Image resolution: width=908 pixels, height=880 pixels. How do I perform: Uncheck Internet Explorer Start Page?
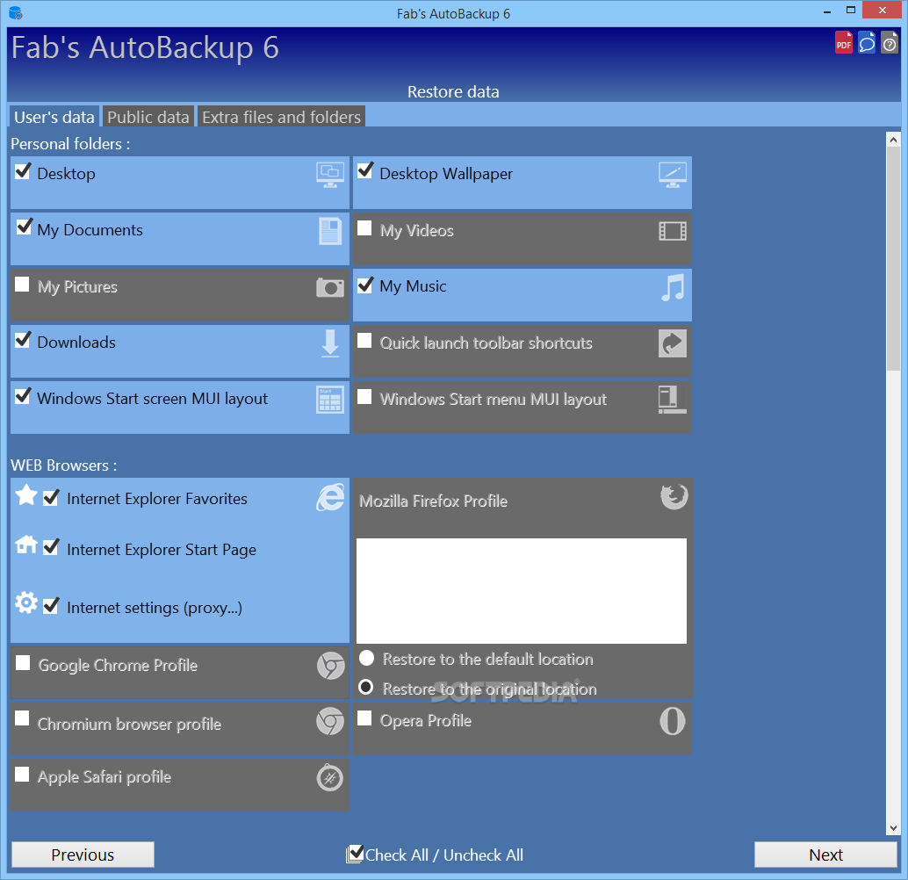(51, 546)
